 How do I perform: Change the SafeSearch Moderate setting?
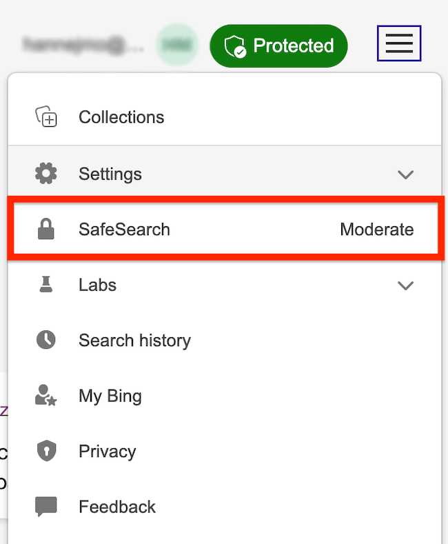(376, 230)
